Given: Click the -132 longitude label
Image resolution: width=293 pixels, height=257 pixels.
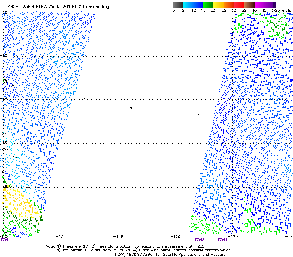Looking at the screenshot, I should [x=61, y=236].
